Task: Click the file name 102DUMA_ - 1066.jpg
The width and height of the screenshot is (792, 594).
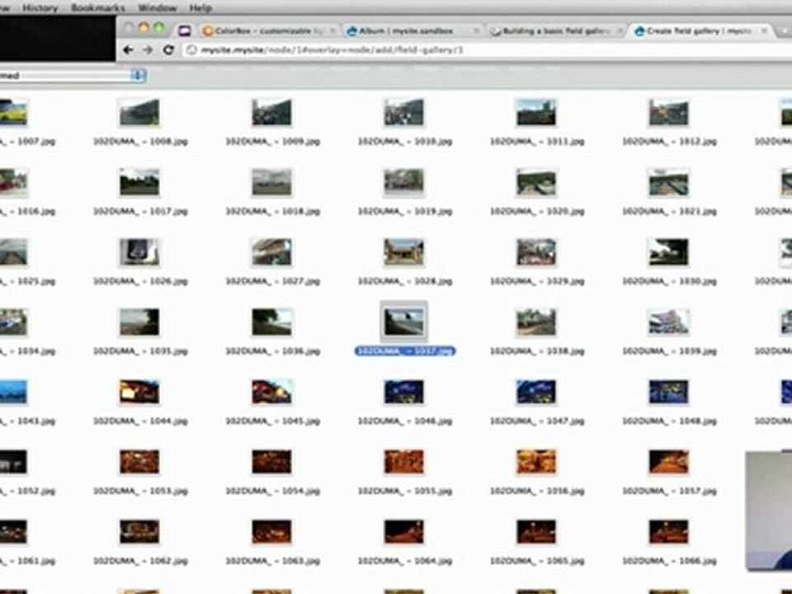Action: [x=669, y=561]
